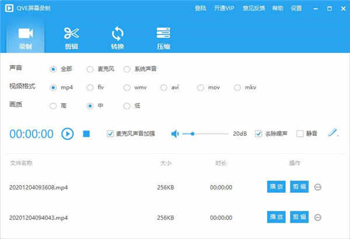Screen dimensions: 350x239
Task: Open the 开通VIP menu item
Action: [x=224, y=8]
